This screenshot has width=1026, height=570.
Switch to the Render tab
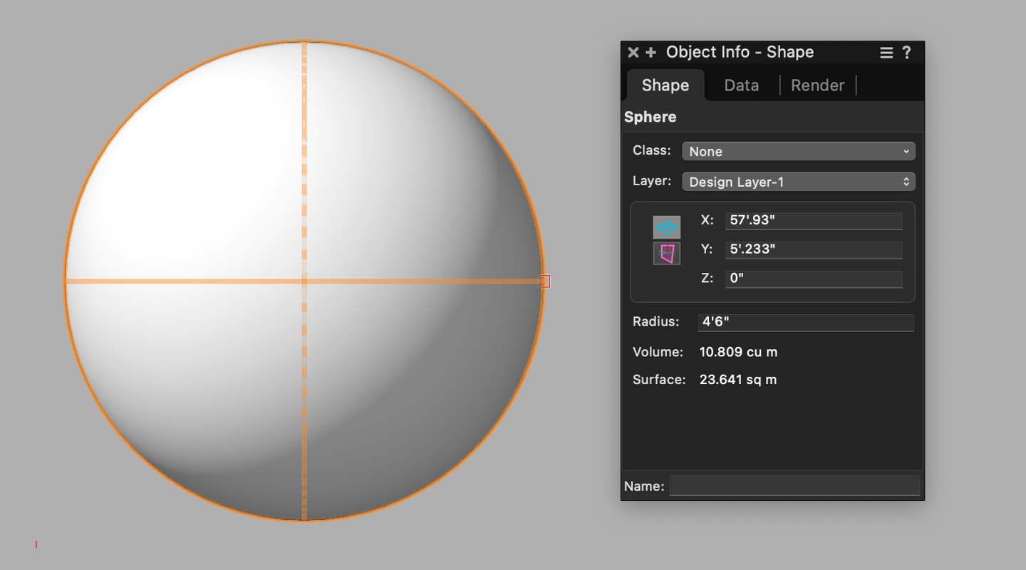(817, 85)
